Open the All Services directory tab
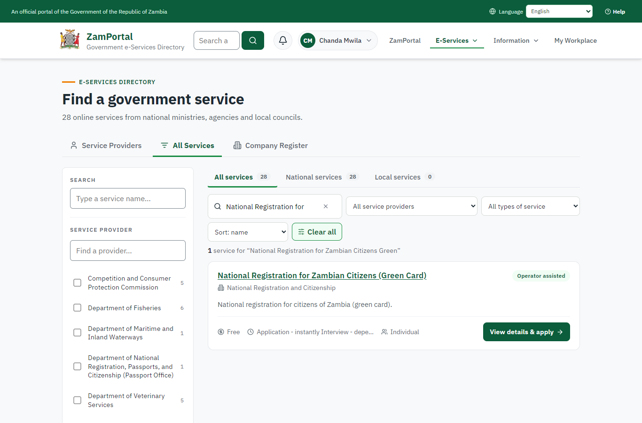Image resolution: width=642 pixels, height=423 pixels. tap(187, 146)
